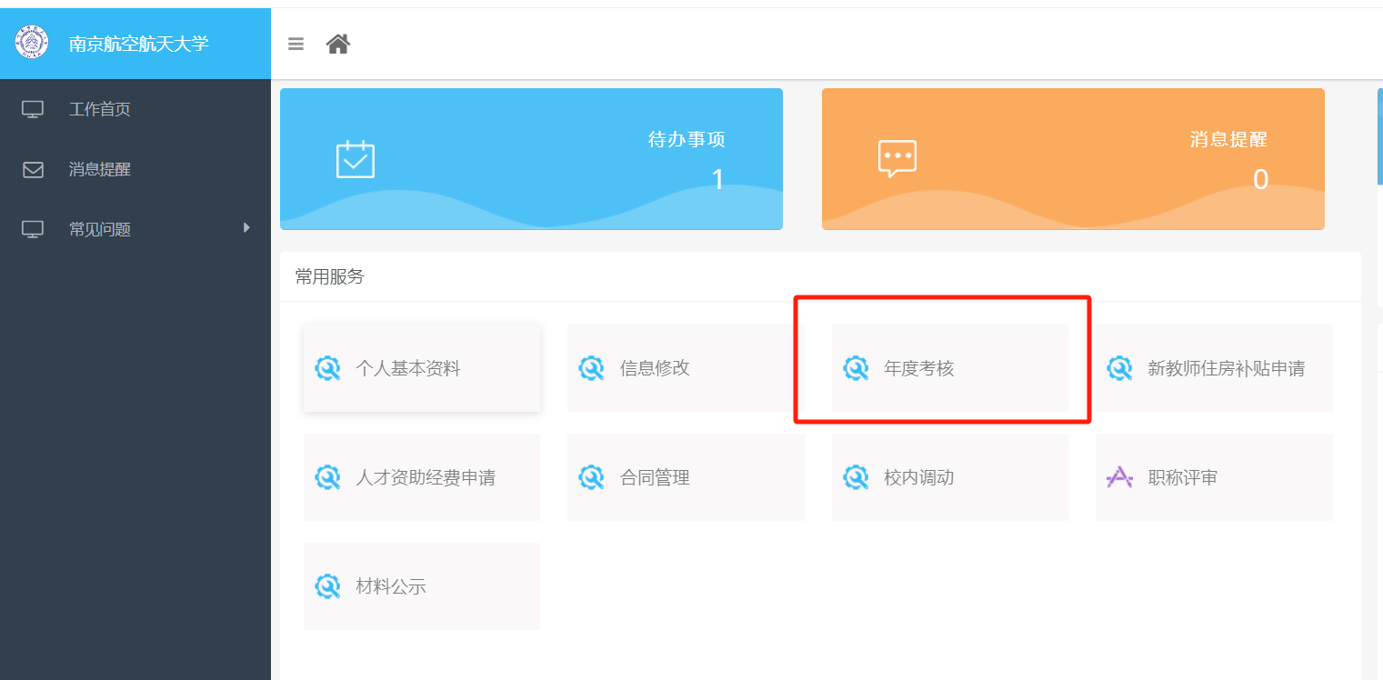Launch 新教师住房补贴申请 service
Viewport: 1383px width, 680px height.
[1214, 368]
